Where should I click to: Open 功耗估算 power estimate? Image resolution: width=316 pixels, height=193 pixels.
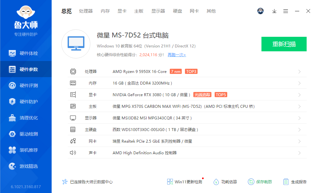[225, 182]
